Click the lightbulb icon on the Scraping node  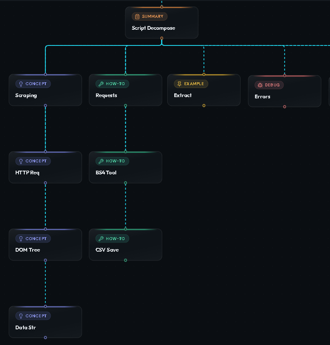21,84
